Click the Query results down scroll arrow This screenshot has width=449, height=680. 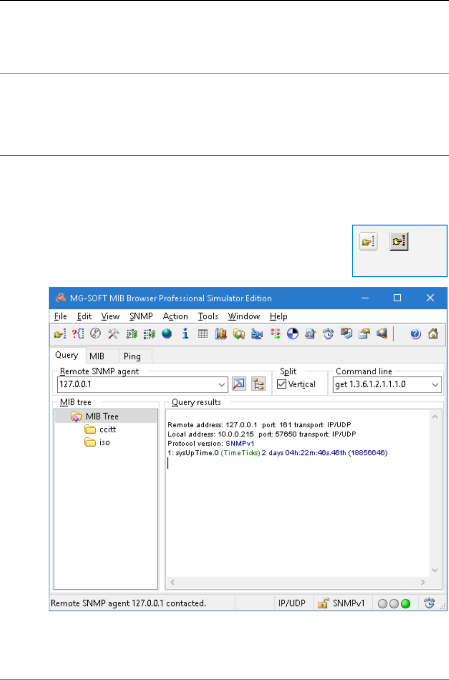[435, 570]
